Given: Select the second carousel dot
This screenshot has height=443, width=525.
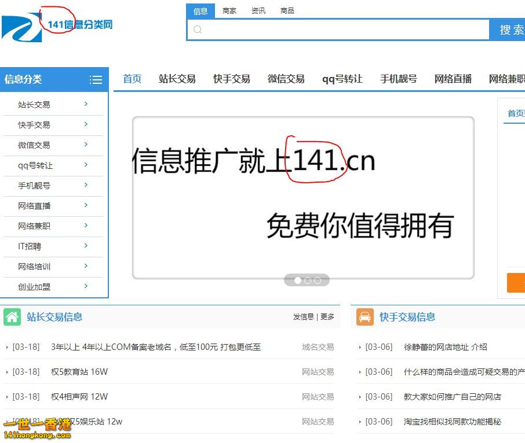Looking at the screenshot, I should tap(308, 280).
